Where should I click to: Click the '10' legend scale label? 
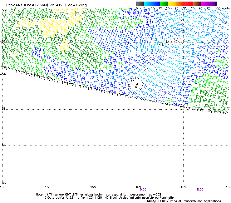pos(153,8)
